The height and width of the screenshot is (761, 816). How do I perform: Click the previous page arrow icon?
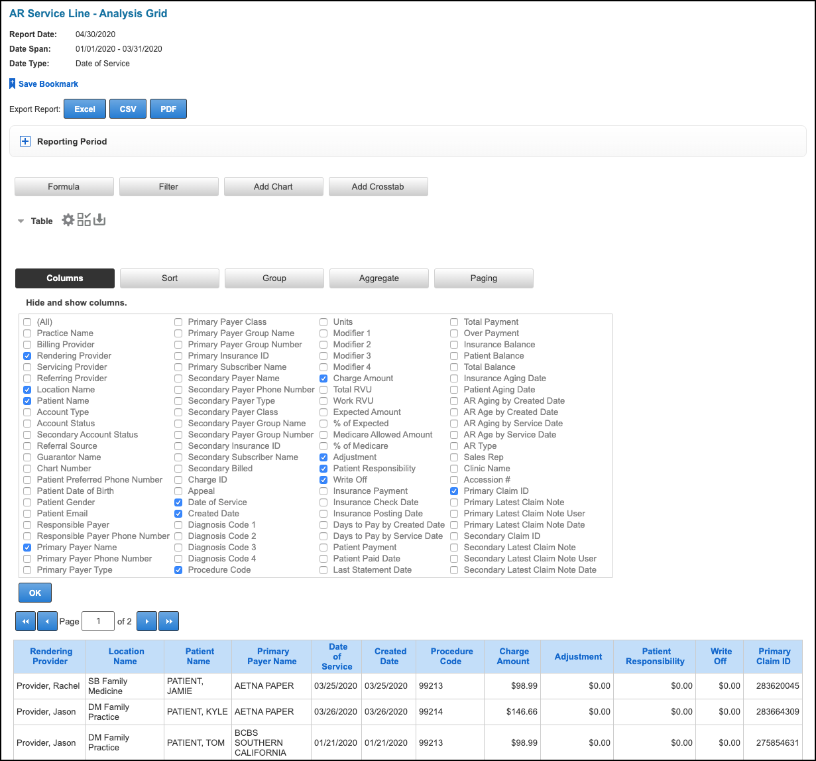[47, 620]
